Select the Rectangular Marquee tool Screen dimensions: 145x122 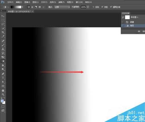point(3,20)
